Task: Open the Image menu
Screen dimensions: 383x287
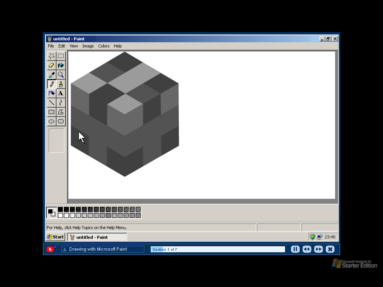Action: pyautogui.click(x=88, y=46)
